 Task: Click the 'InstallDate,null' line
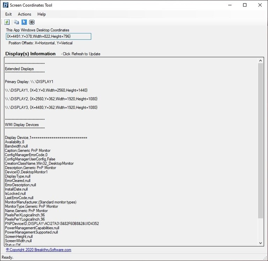pos(16,189)
